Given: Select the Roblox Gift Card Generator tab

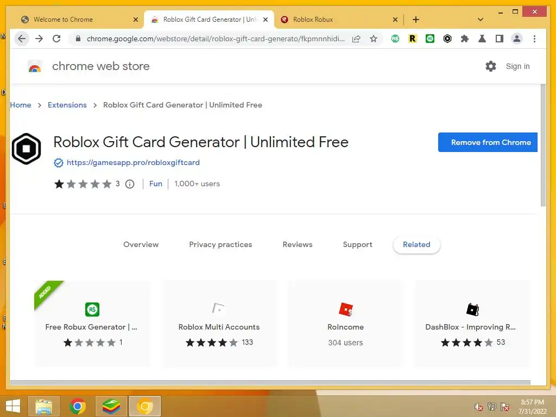Looking at the screenshot, I should tap(209, 20).
